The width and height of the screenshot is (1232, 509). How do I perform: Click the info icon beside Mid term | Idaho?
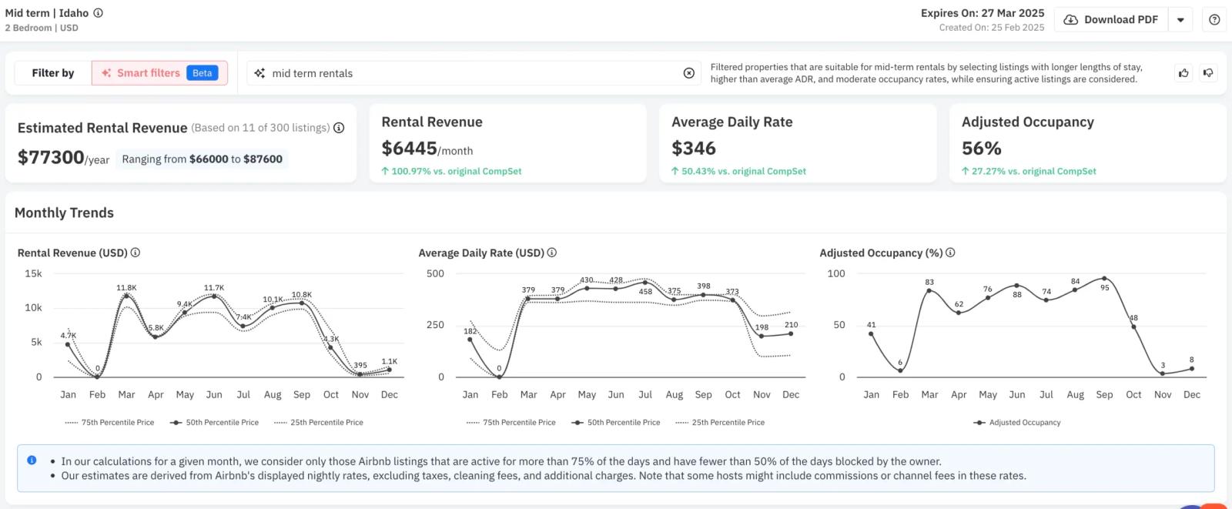(98, 13)
